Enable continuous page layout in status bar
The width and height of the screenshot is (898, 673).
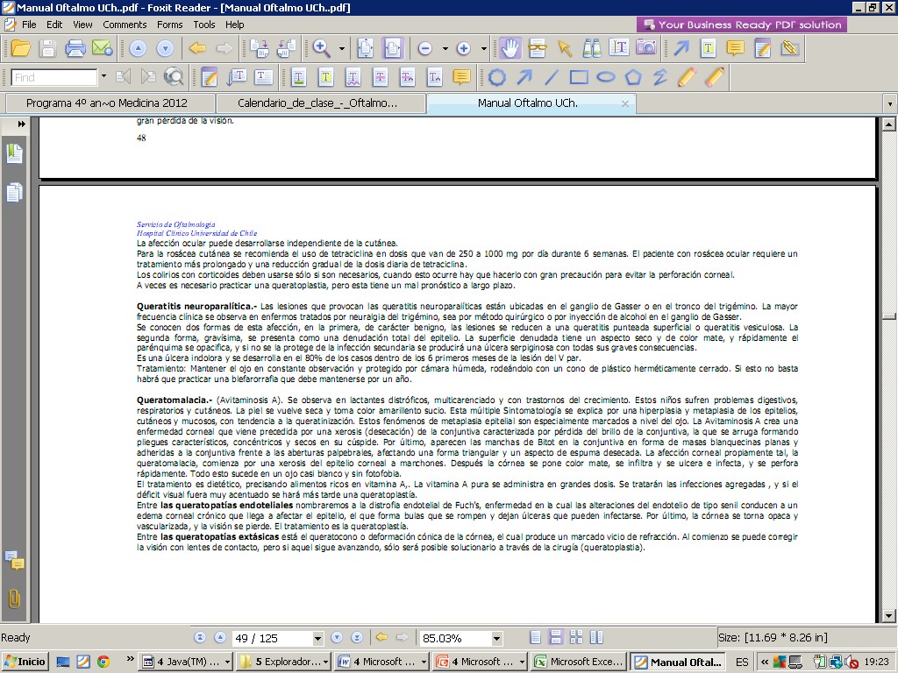click(x=555, y=638)
